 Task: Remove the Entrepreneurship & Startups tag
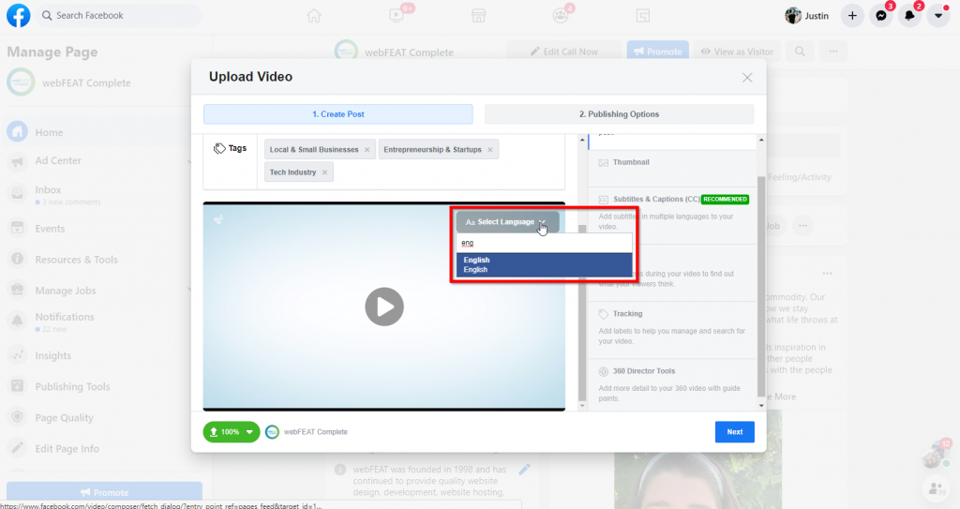pyautogui.click(x=489, y=149)
